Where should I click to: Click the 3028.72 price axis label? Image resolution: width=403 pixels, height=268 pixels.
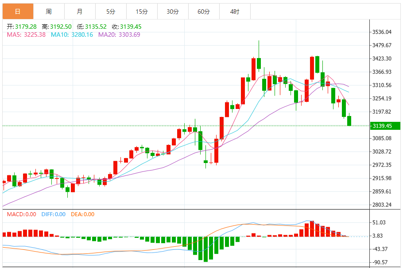pyautogui.click(x=382, y=151)
